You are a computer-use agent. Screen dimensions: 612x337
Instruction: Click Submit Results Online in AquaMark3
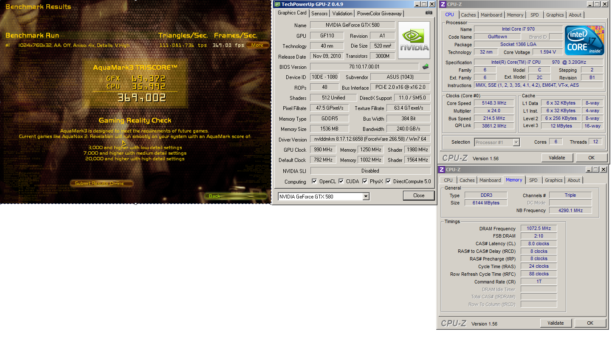pos(102,184)
